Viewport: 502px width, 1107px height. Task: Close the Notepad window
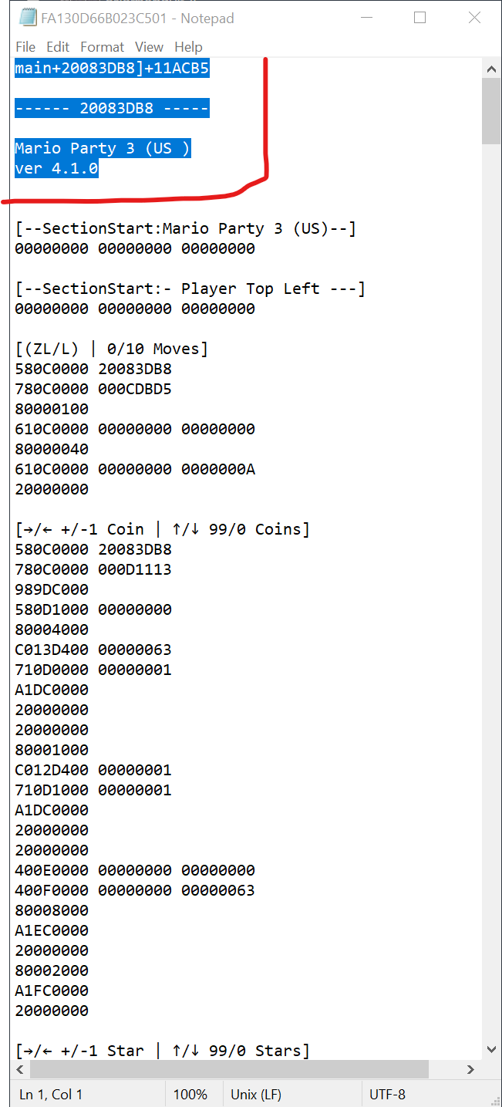pyautogui.click(x=475, y=18)
